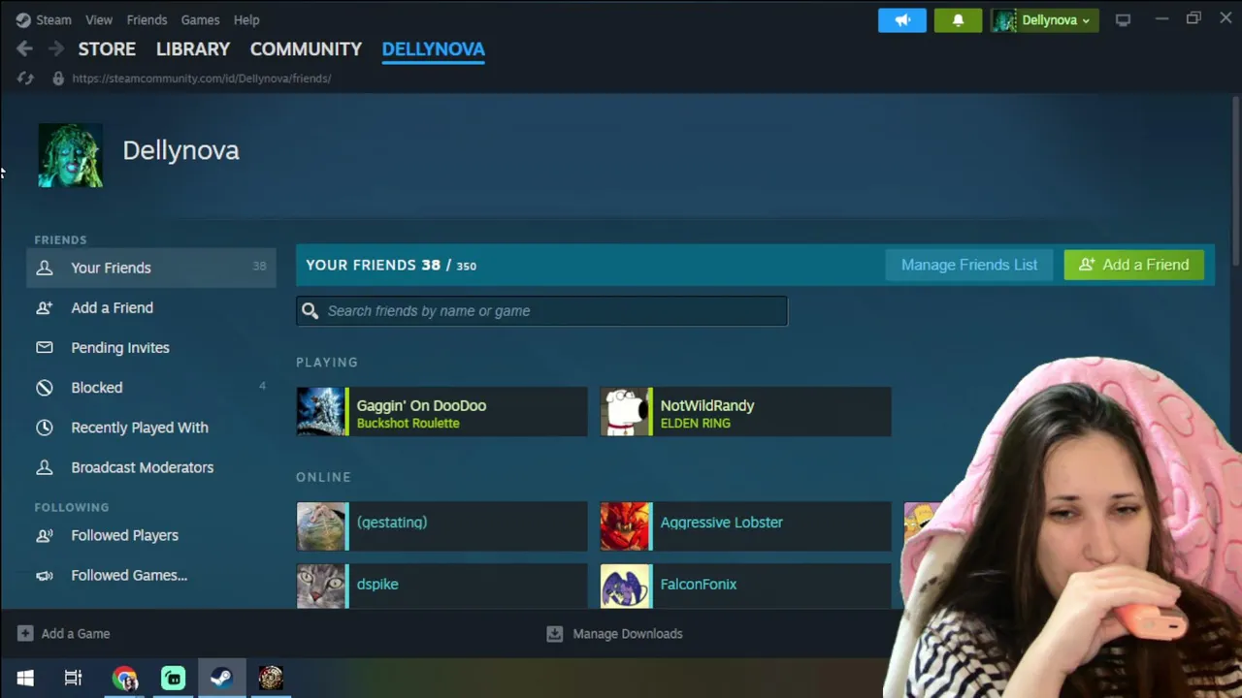
Task: Click the FalconFonix avatar
Action: tap(624, 587)
